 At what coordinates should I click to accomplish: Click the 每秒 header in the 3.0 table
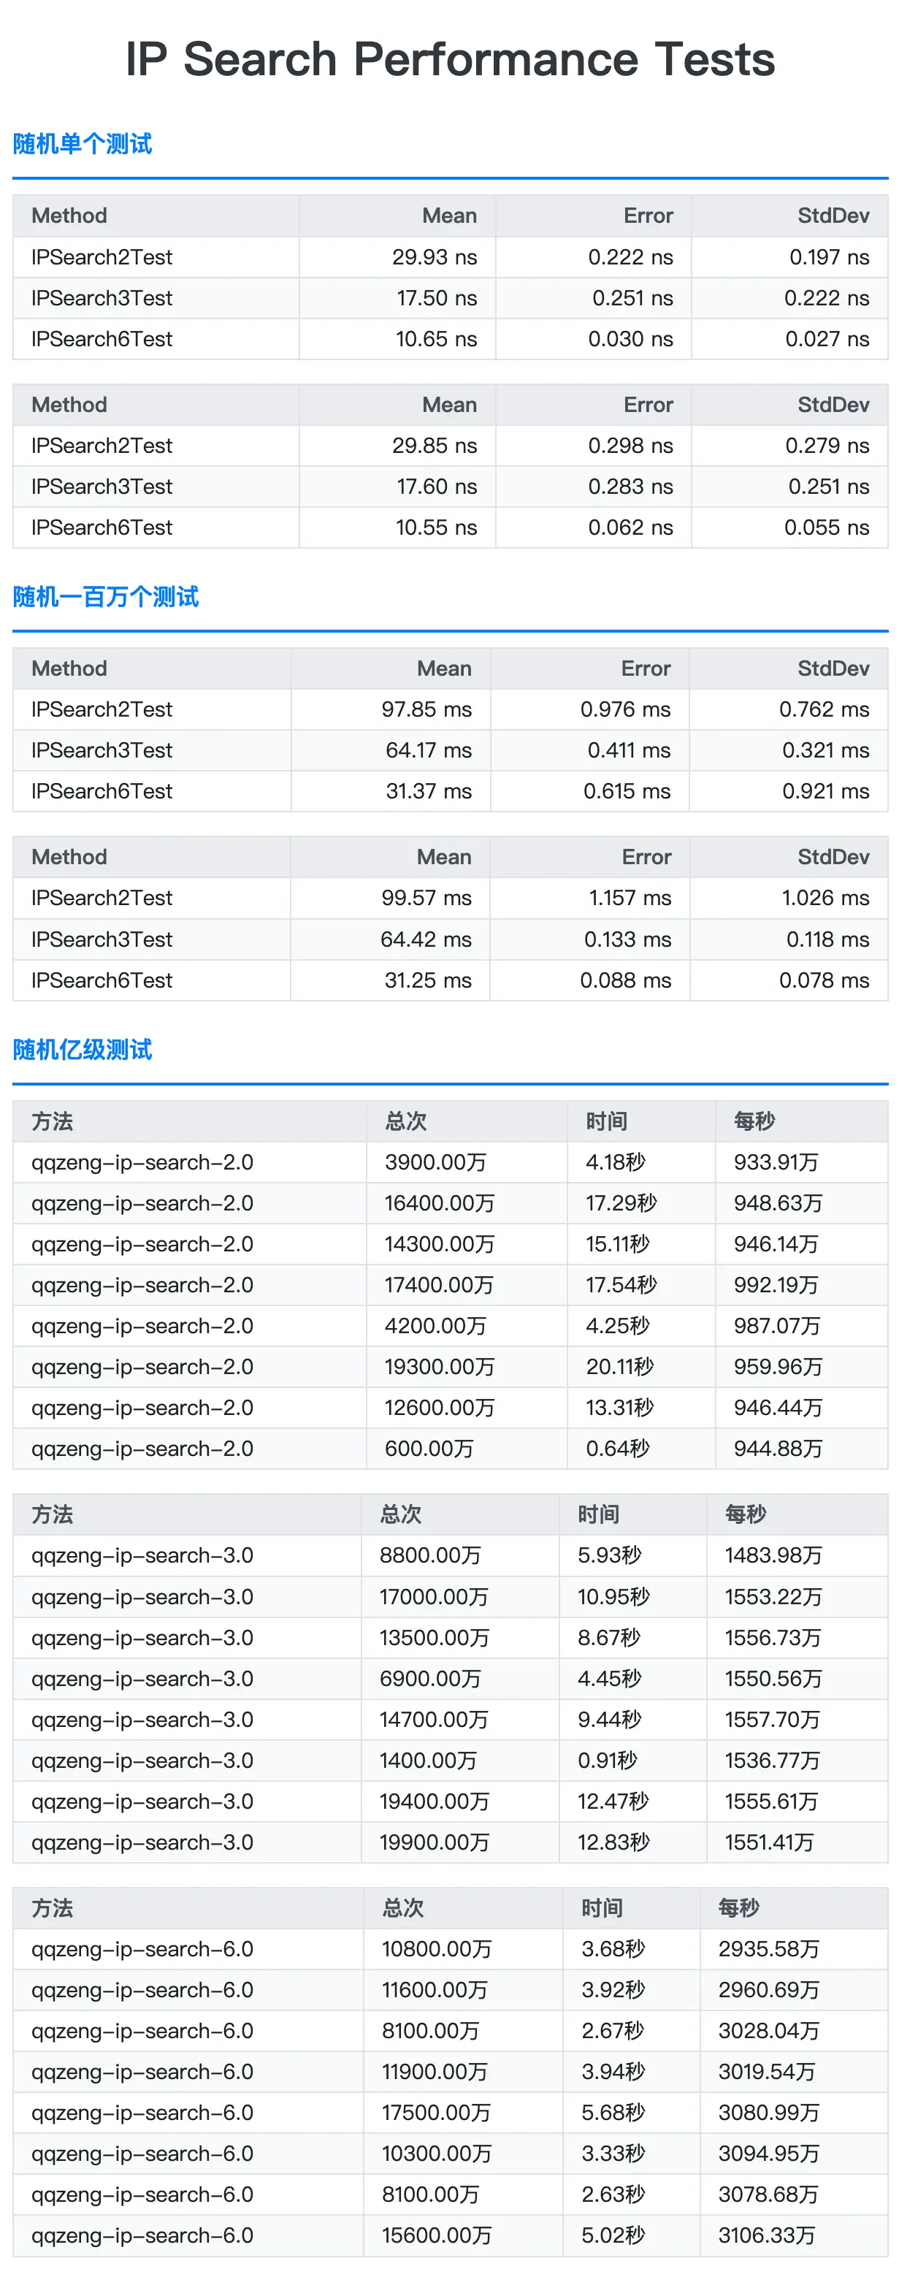[x=797, y=1514]
